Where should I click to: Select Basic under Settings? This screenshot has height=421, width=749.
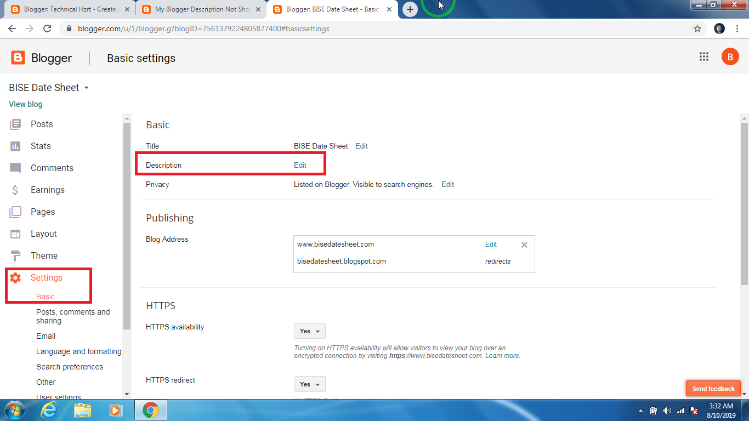[46, 297]
